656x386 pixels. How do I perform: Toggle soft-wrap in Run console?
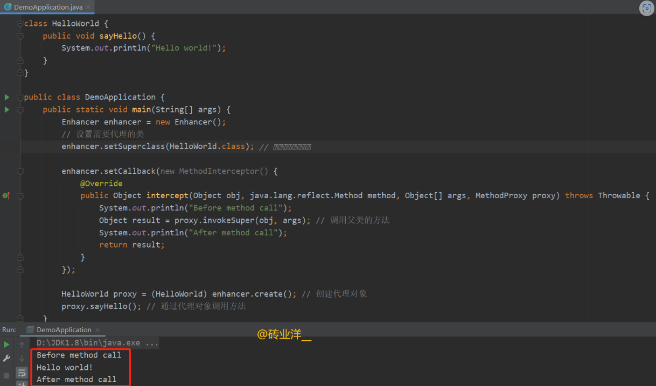(22, 373)
